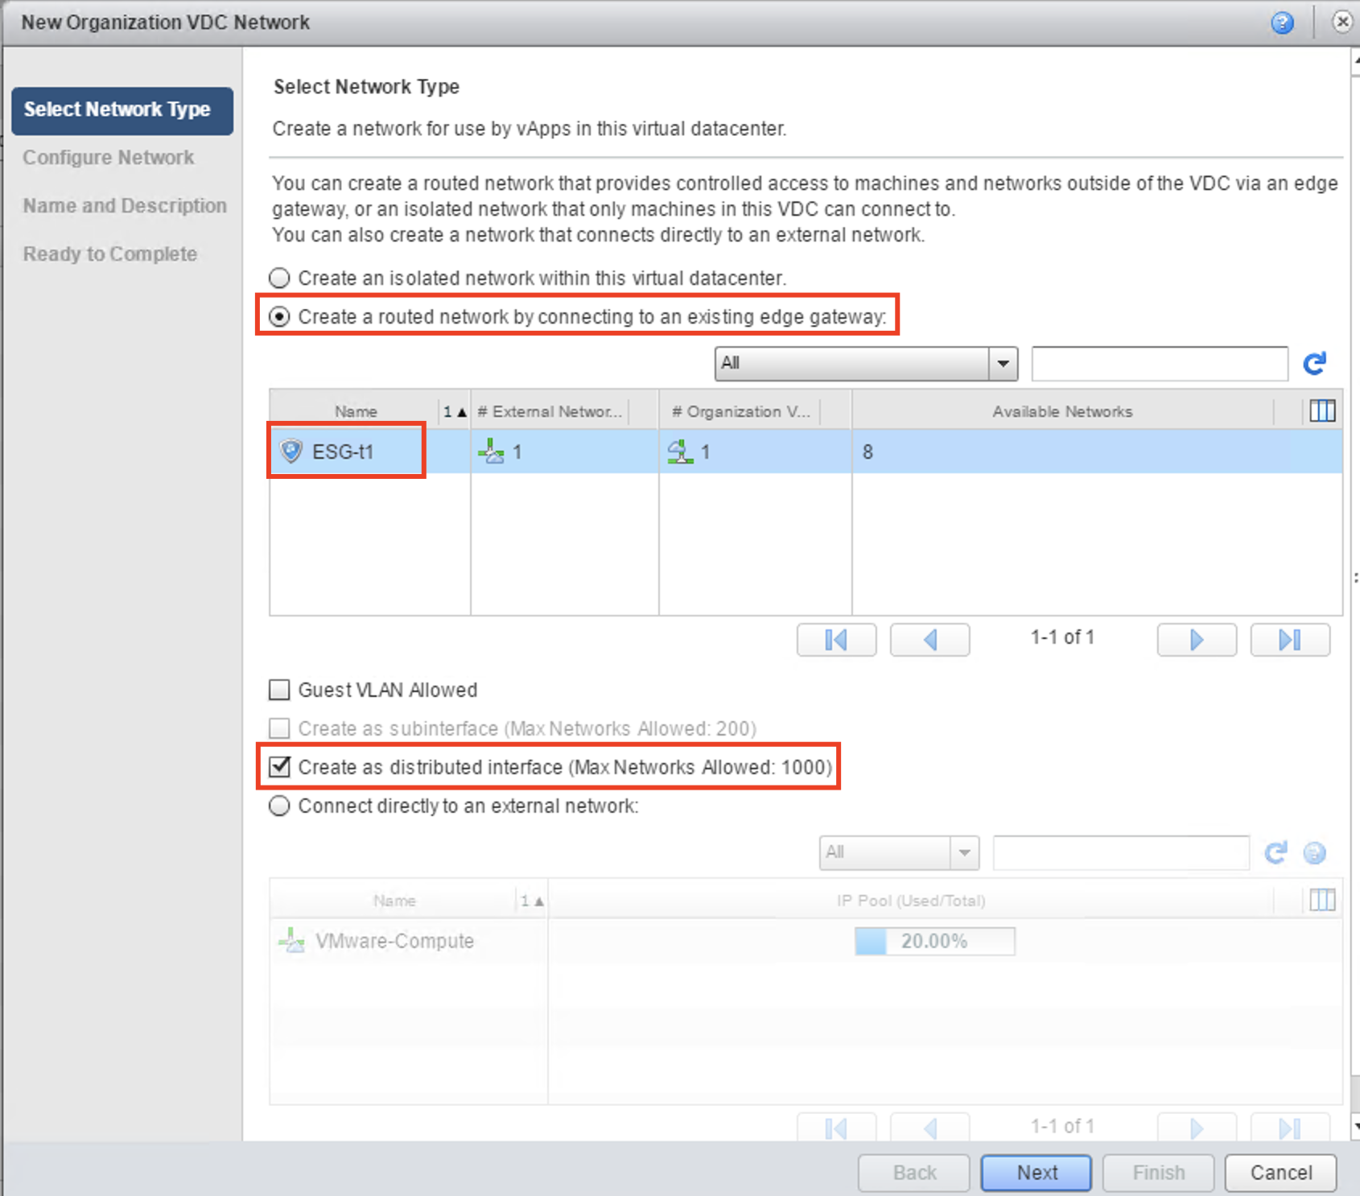Refresh the edge gateway list

pos(1314,364)
